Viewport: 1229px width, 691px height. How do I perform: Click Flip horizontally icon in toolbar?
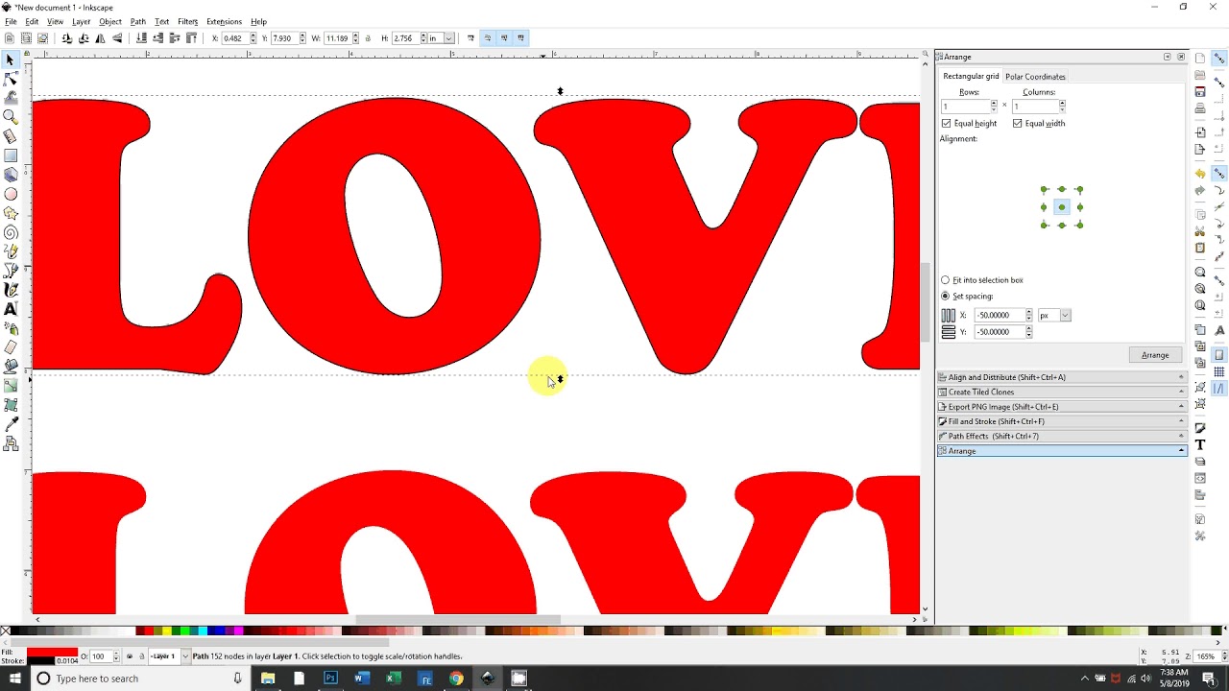coord(100,38)
